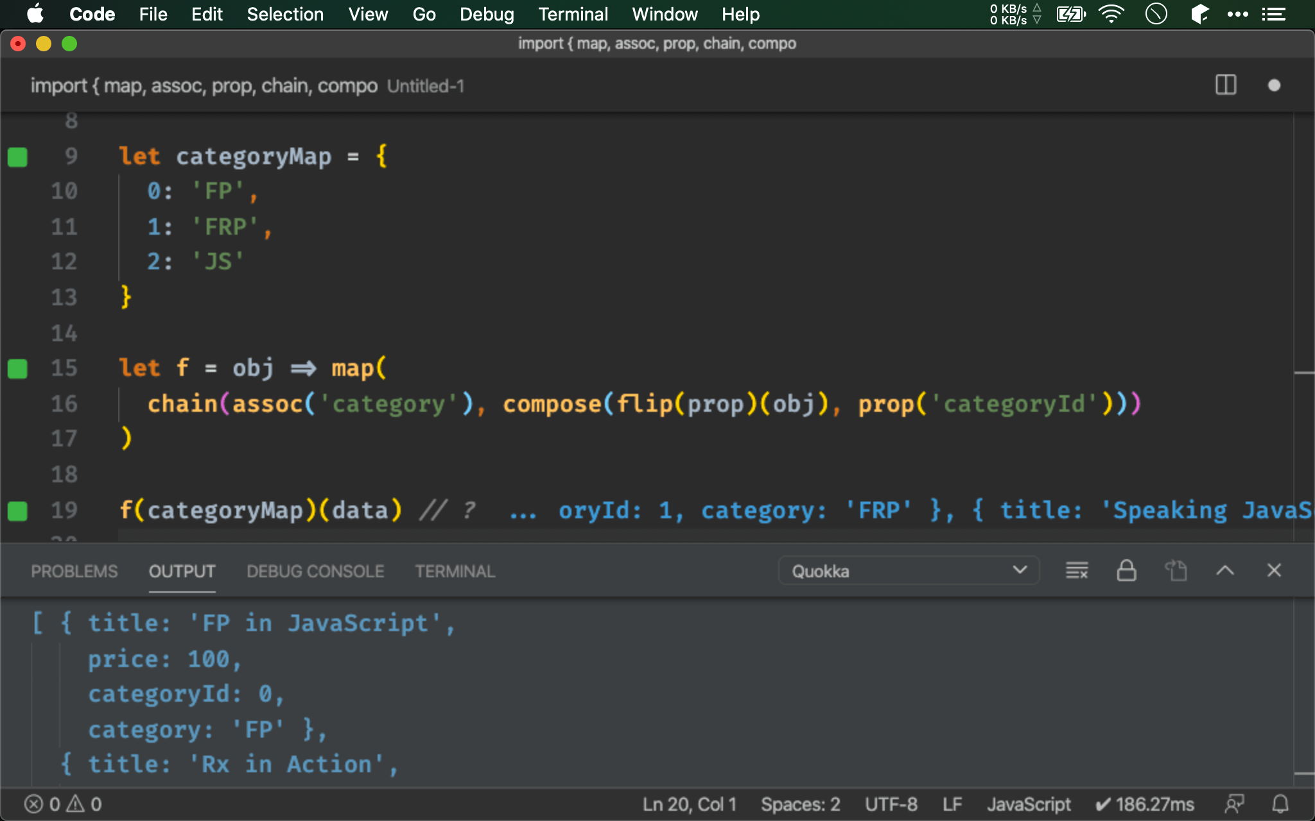The image size is (1315, 821).
Task: Click the cube-shaped menu bar icon
Action: pyautogui.click(x=1199, y=14)
